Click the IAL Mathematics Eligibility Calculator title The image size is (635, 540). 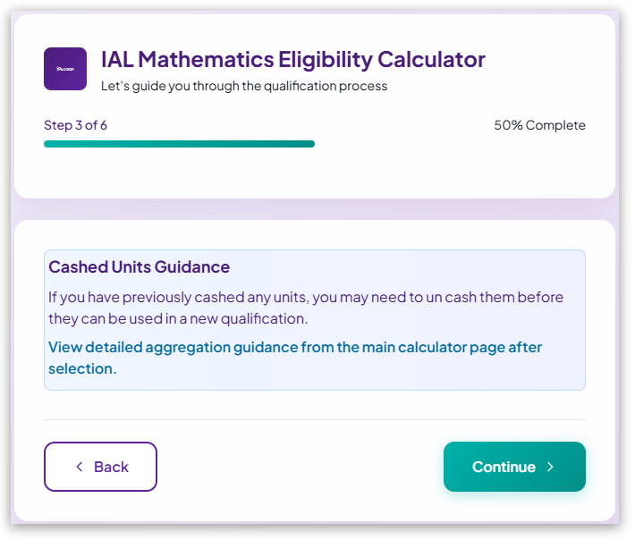[x=293, y=60]
